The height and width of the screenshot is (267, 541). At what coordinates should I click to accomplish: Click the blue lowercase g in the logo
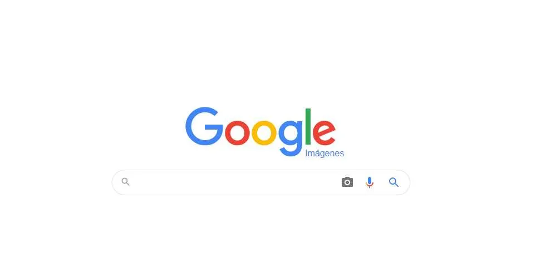291,138
